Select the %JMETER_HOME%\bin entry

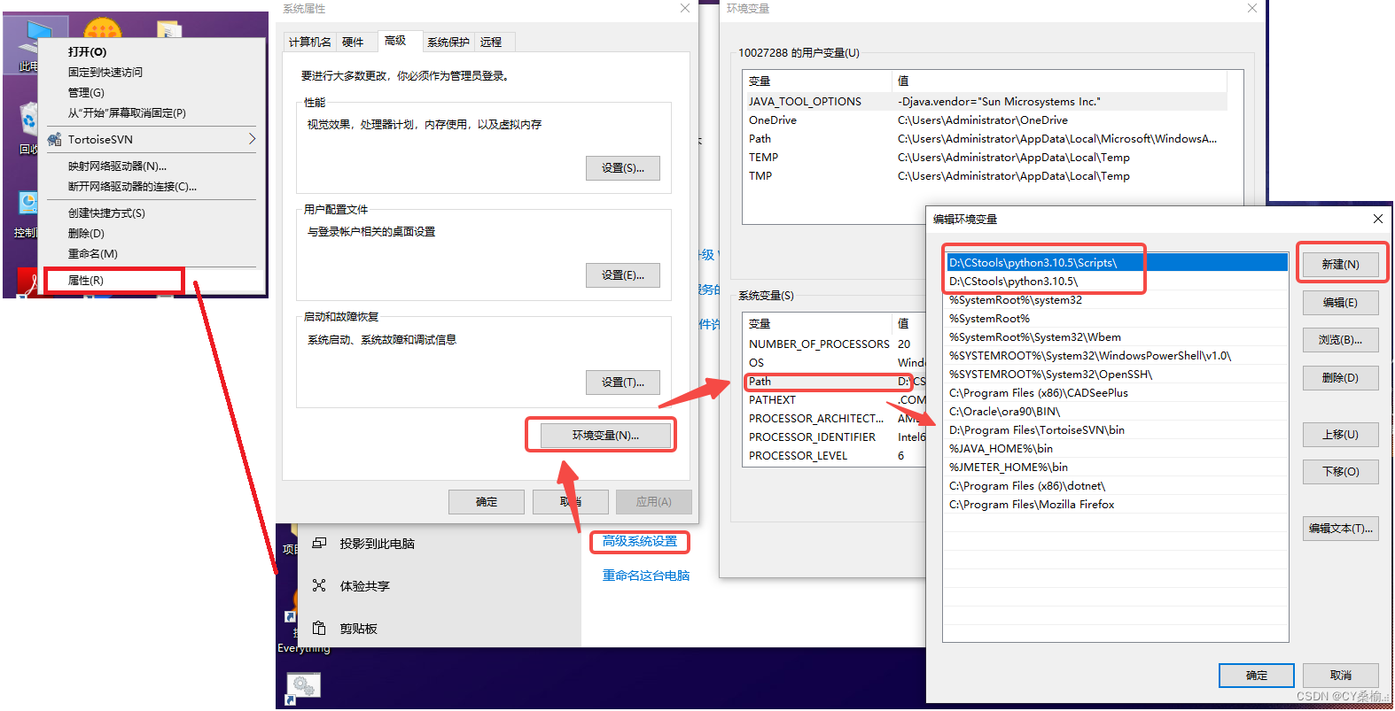[1116, 468]
